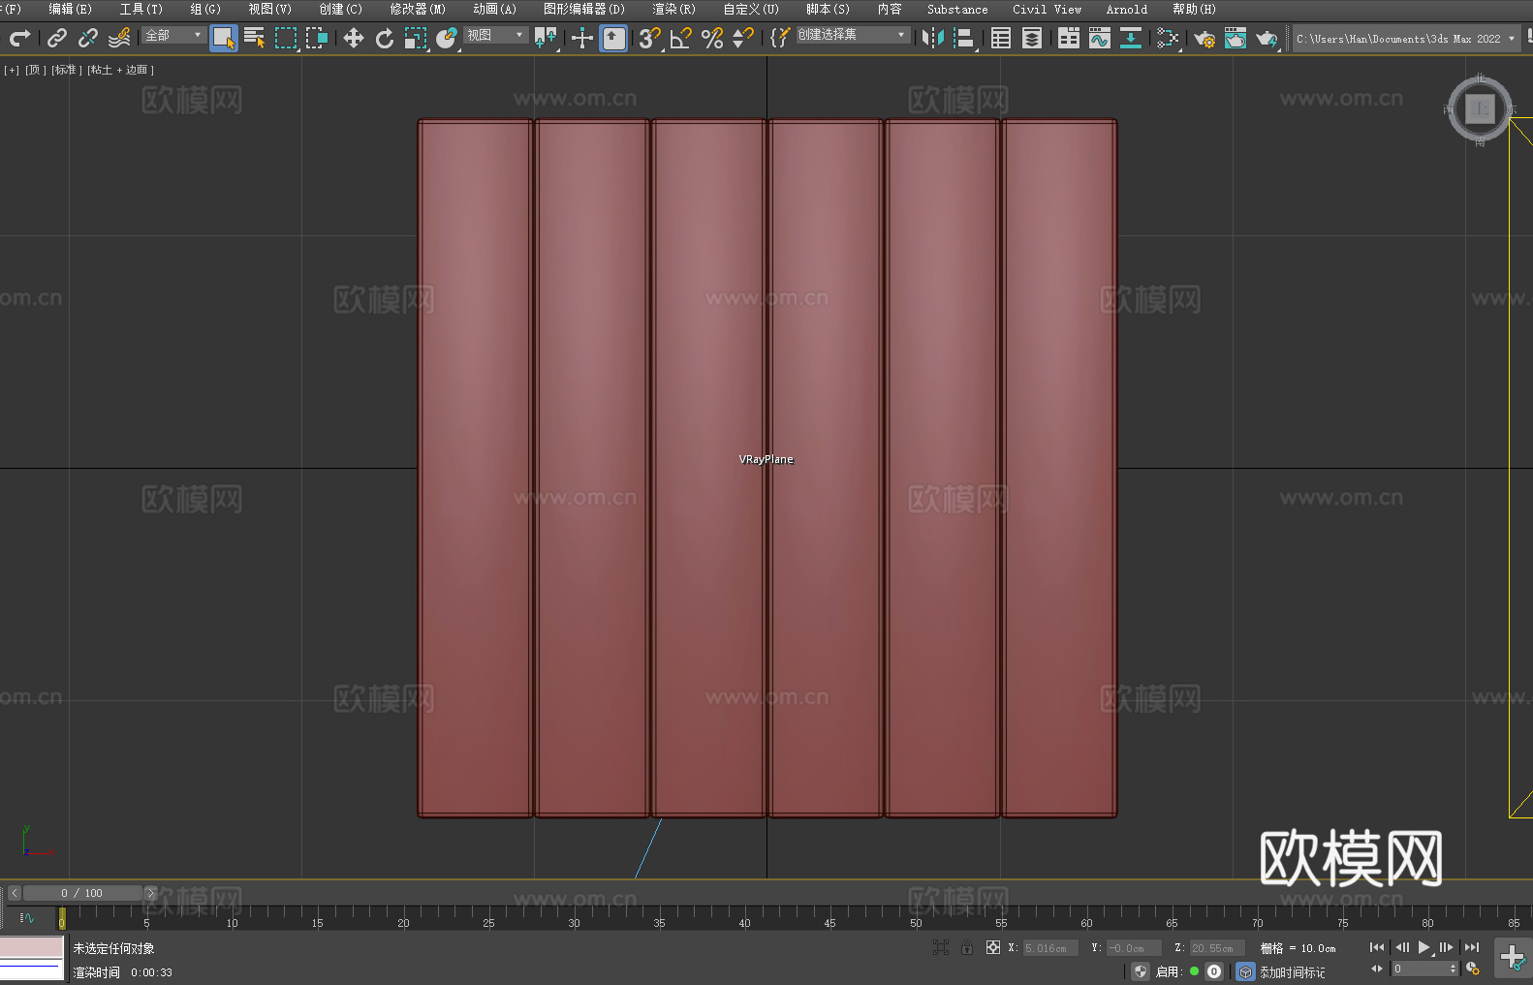The width and height of the screenshot is (1533, 985).
Task: Click the Redo arrow icon
Action: coord(19,38)
